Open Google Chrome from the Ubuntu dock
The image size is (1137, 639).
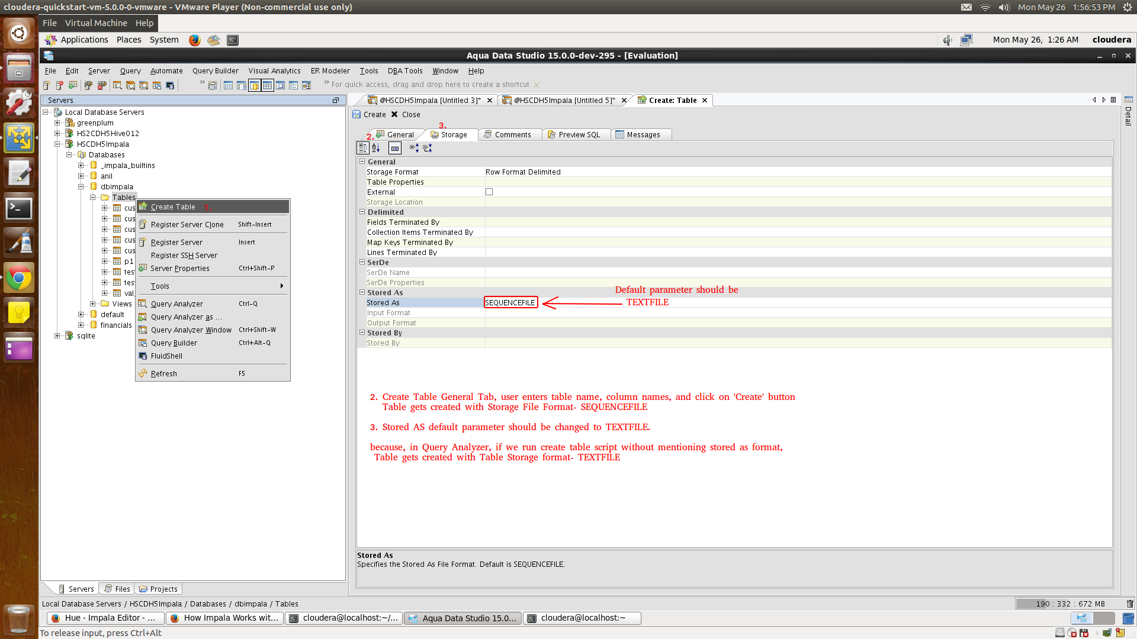click(x=19, y=277)
